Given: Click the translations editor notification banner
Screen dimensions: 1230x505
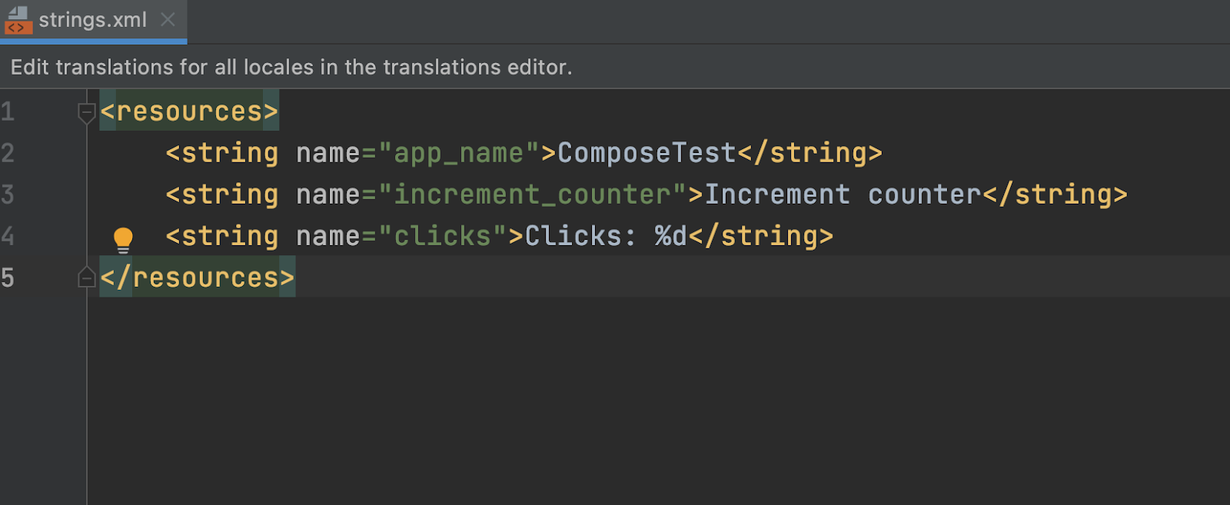Looking at the screenshot, I should [615, 67].
